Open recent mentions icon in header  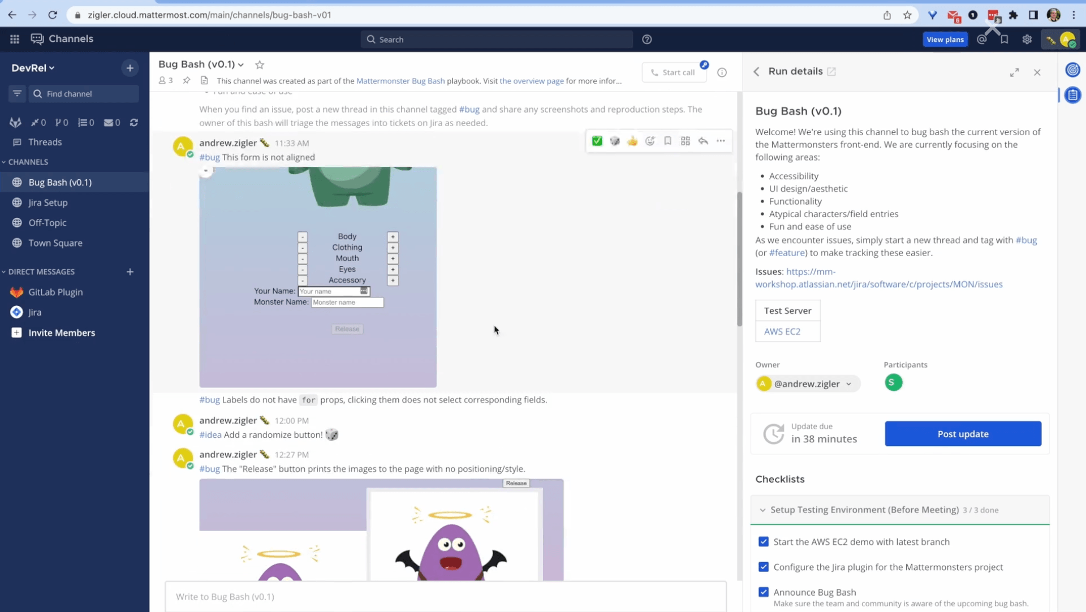tap(982, 40)
